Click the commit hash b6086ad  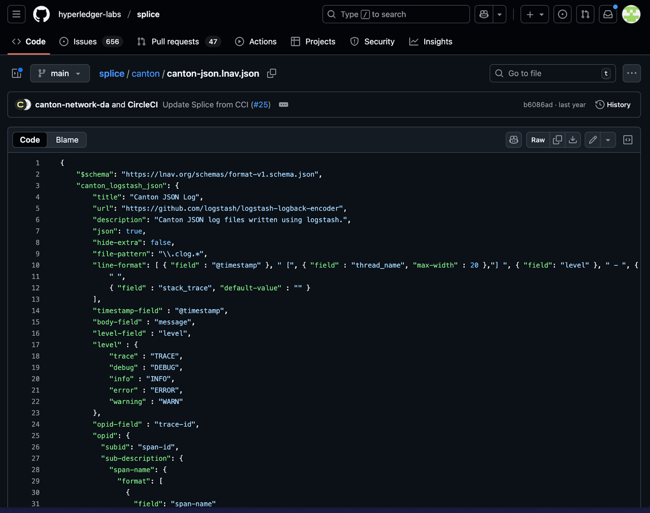[x=537, y=104]
